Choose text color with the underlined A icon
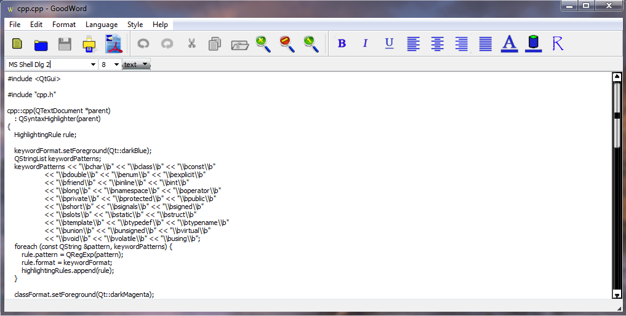 point(510,44)
